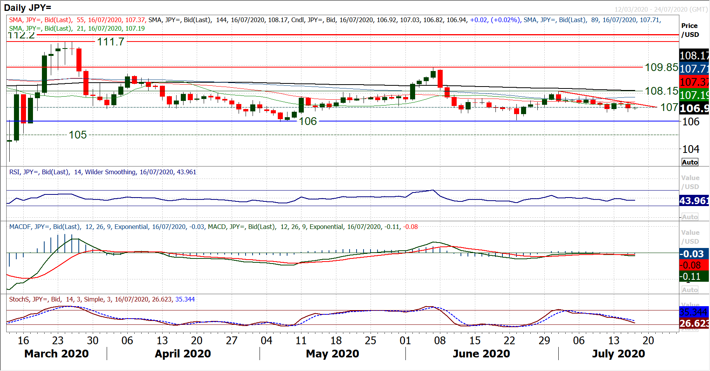Click the May 2020 month label
Viewport: 710px width, 371px height.
click(332, 354)
